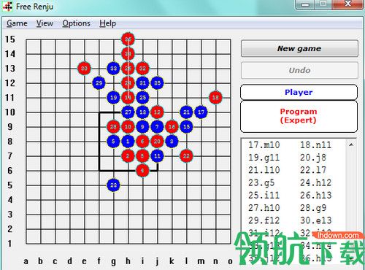
Task: Select move entry 27.h10
Action: pyautogui.click(x=264, y=208)
